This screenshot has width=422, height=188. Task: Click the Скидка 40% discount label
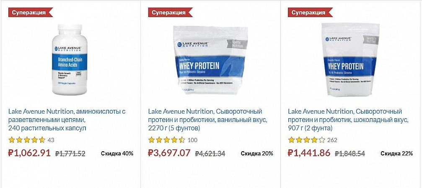tap(117, 153)
